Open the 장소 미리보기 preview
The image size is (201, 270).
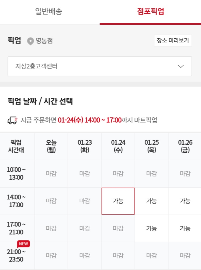[x=173, y=41]
